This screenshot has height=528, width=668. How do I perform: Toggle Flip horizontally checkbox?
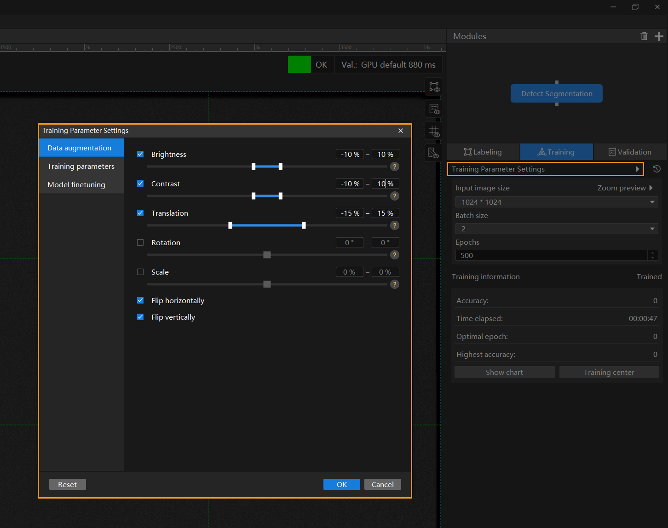tap(140, 300)
